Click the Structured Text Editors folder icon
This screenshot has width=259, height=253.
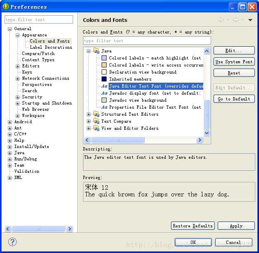click(x=96, y=114)
